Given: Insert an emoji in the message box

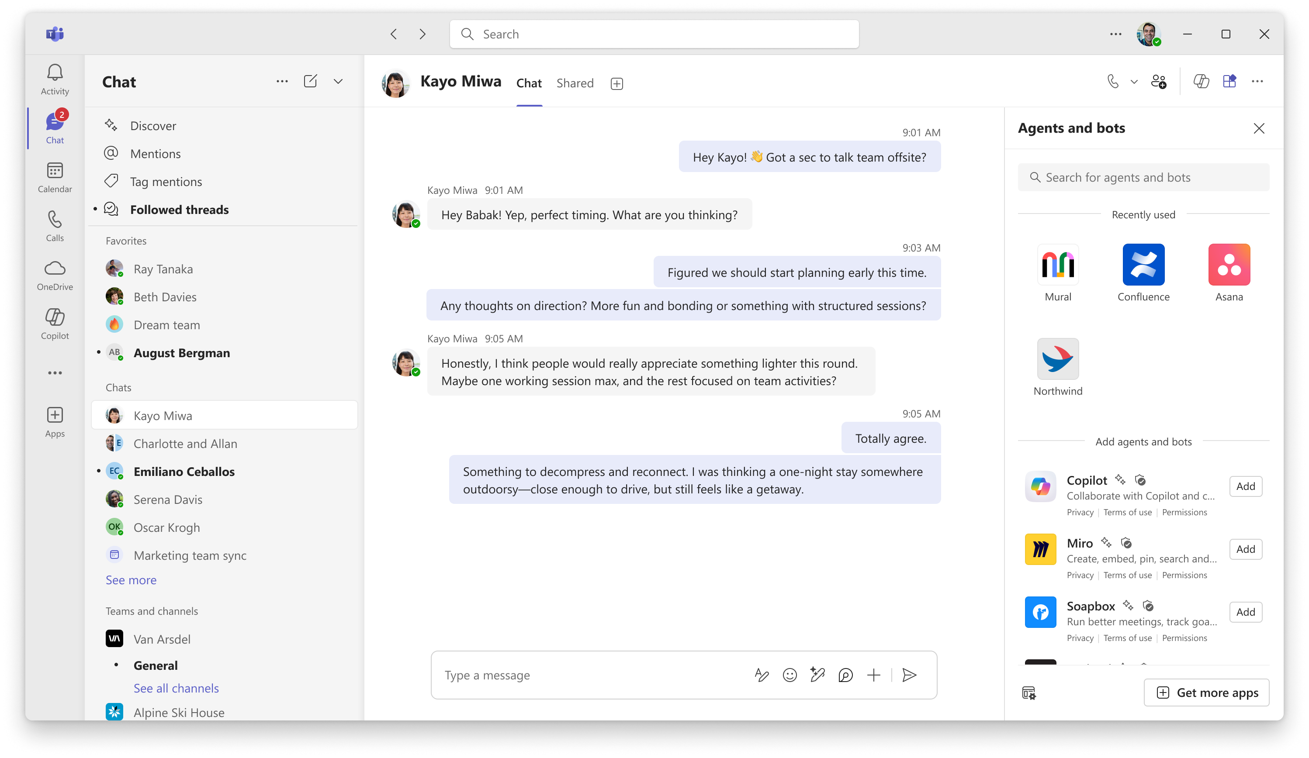Looking at the screenshot, I should tap(790, 675).
